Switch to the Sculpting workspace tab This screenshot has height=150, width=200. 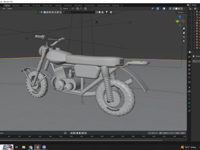26,5
